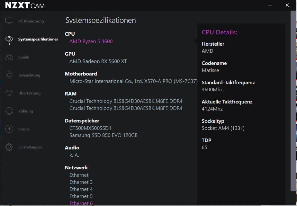
Task: Select AMD Ryzen 5 3600 CPU entry
Action: click(x=91, y=41)
